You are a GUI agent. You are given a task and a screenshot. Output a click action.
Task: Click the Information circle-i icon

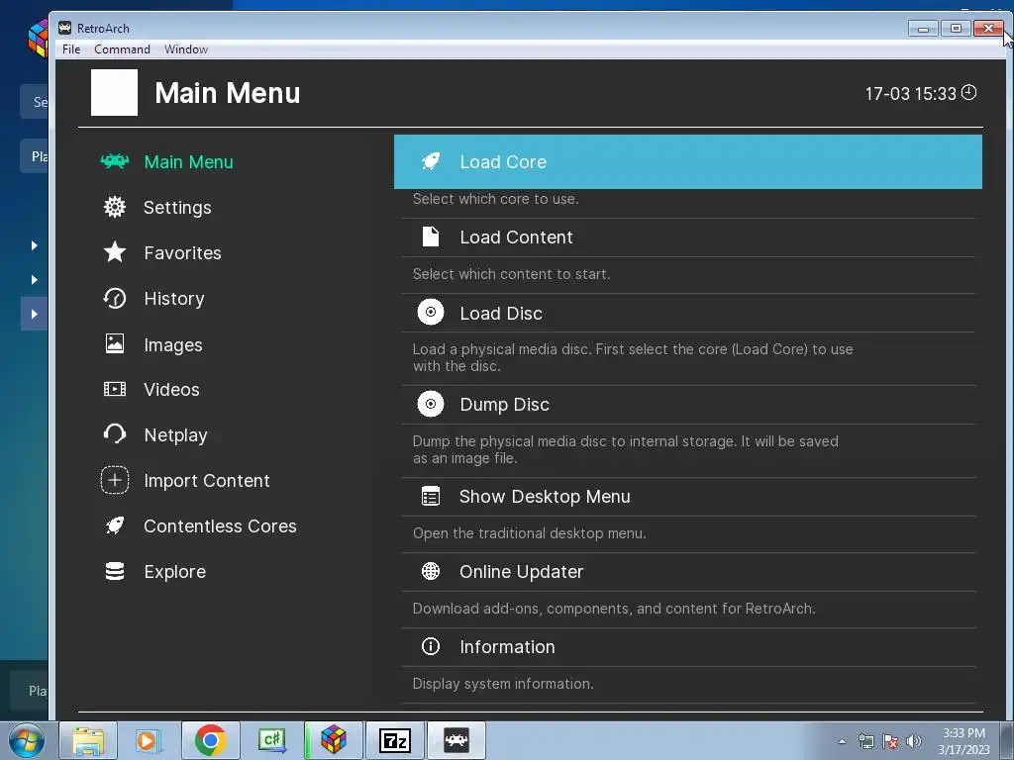[431, 646]
